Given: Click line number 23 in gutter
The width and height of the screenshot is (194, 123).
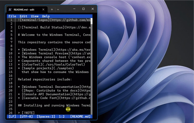Looking at the screenshot, I should pos(10,102).
